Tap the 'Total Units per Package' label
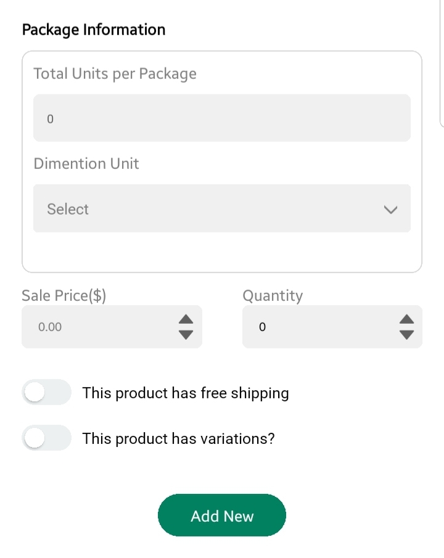 pos(115,74)
